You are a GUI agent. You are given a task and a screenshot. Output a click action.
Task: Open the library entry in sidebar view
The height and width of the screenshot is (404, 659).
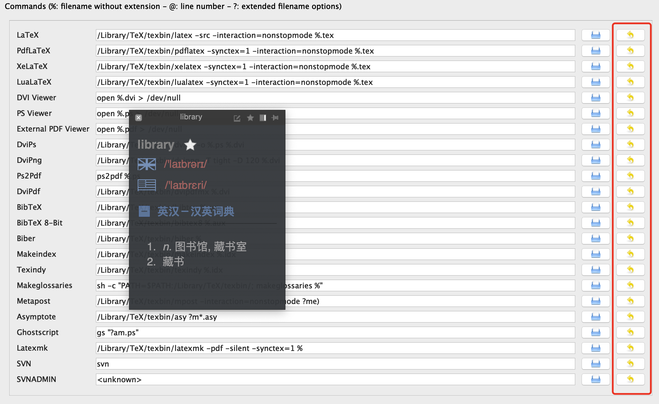pyautogui.click(x=263, y=118)
